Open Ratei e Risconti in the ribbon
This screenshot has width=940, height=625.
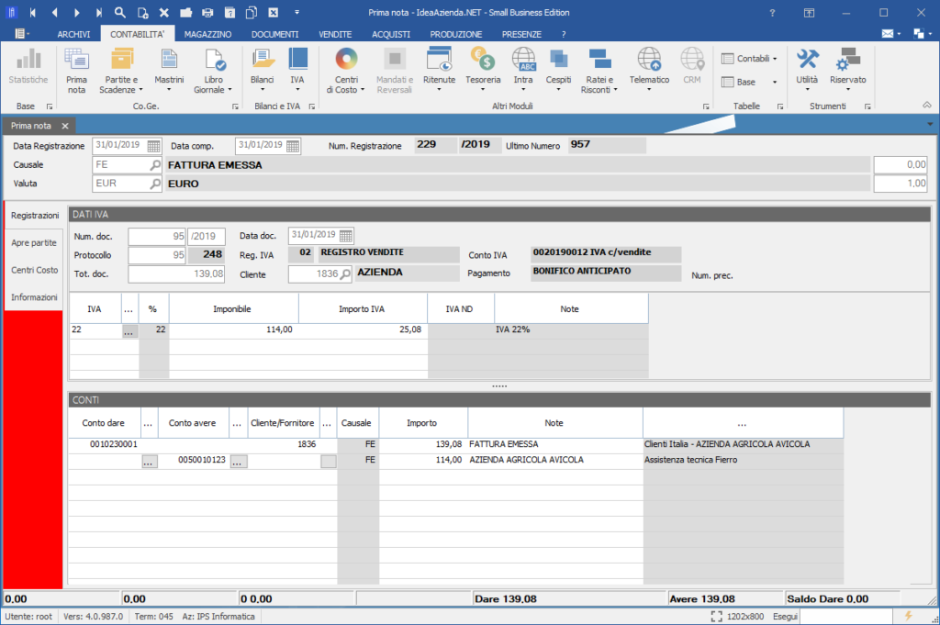tap(599, 71)
